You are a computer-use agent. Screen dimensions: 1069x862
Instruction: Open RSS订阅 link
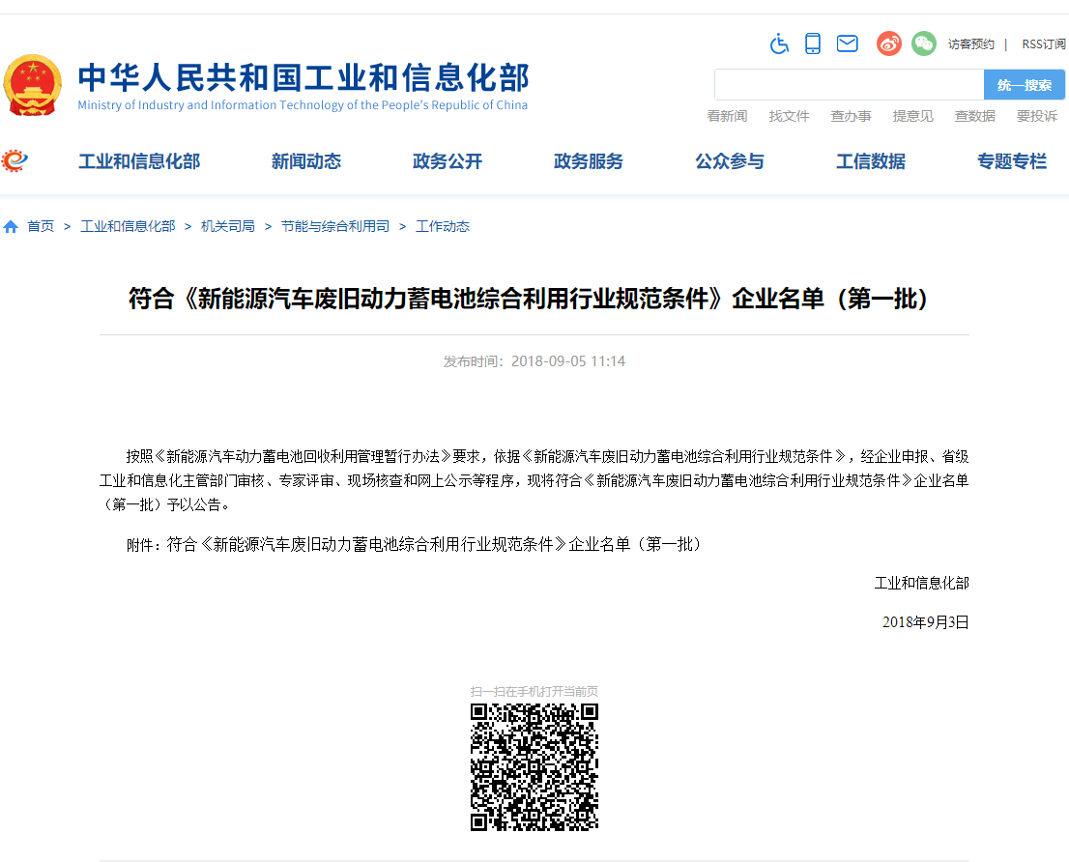point(1043,44)
